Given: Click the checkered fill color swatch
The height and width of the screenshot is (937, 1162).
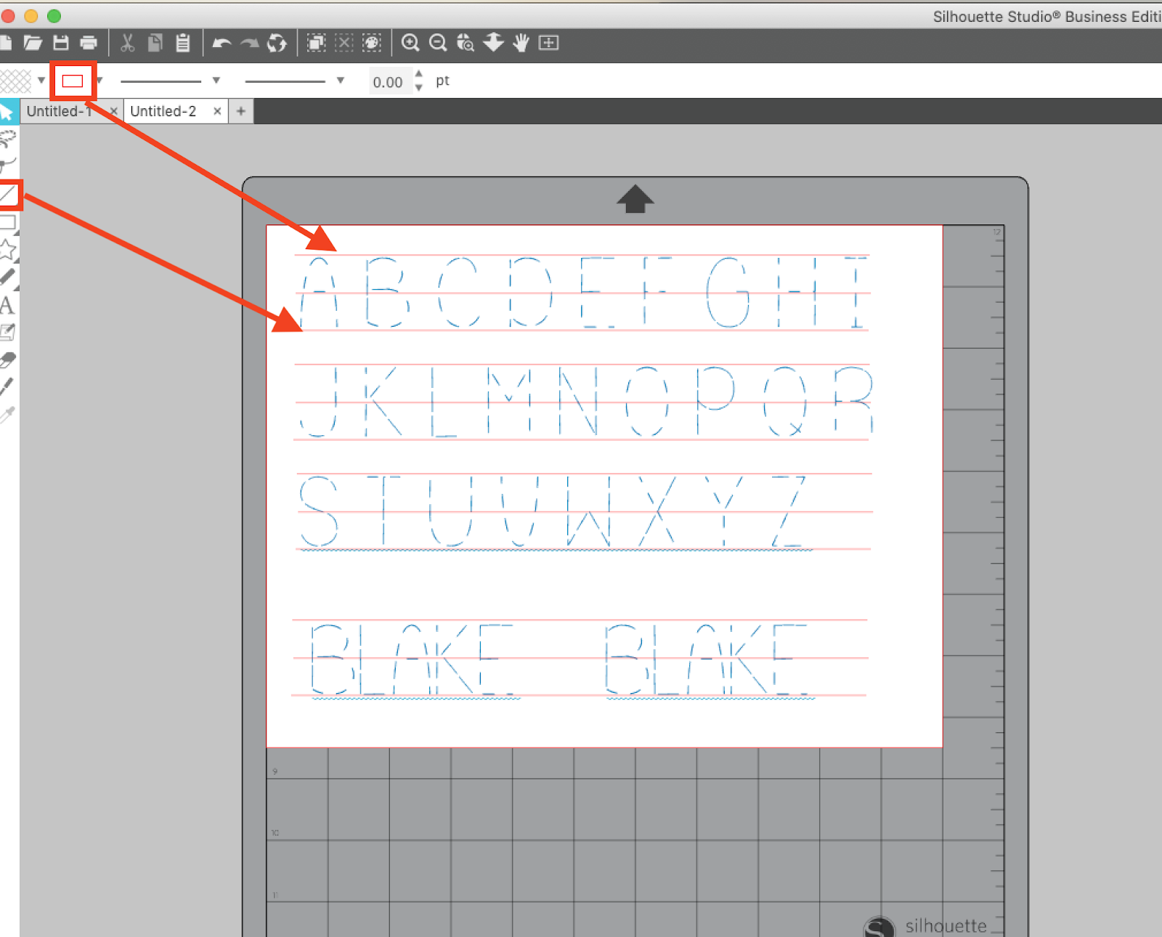Looking at the screenshot, I should [15, 81].
